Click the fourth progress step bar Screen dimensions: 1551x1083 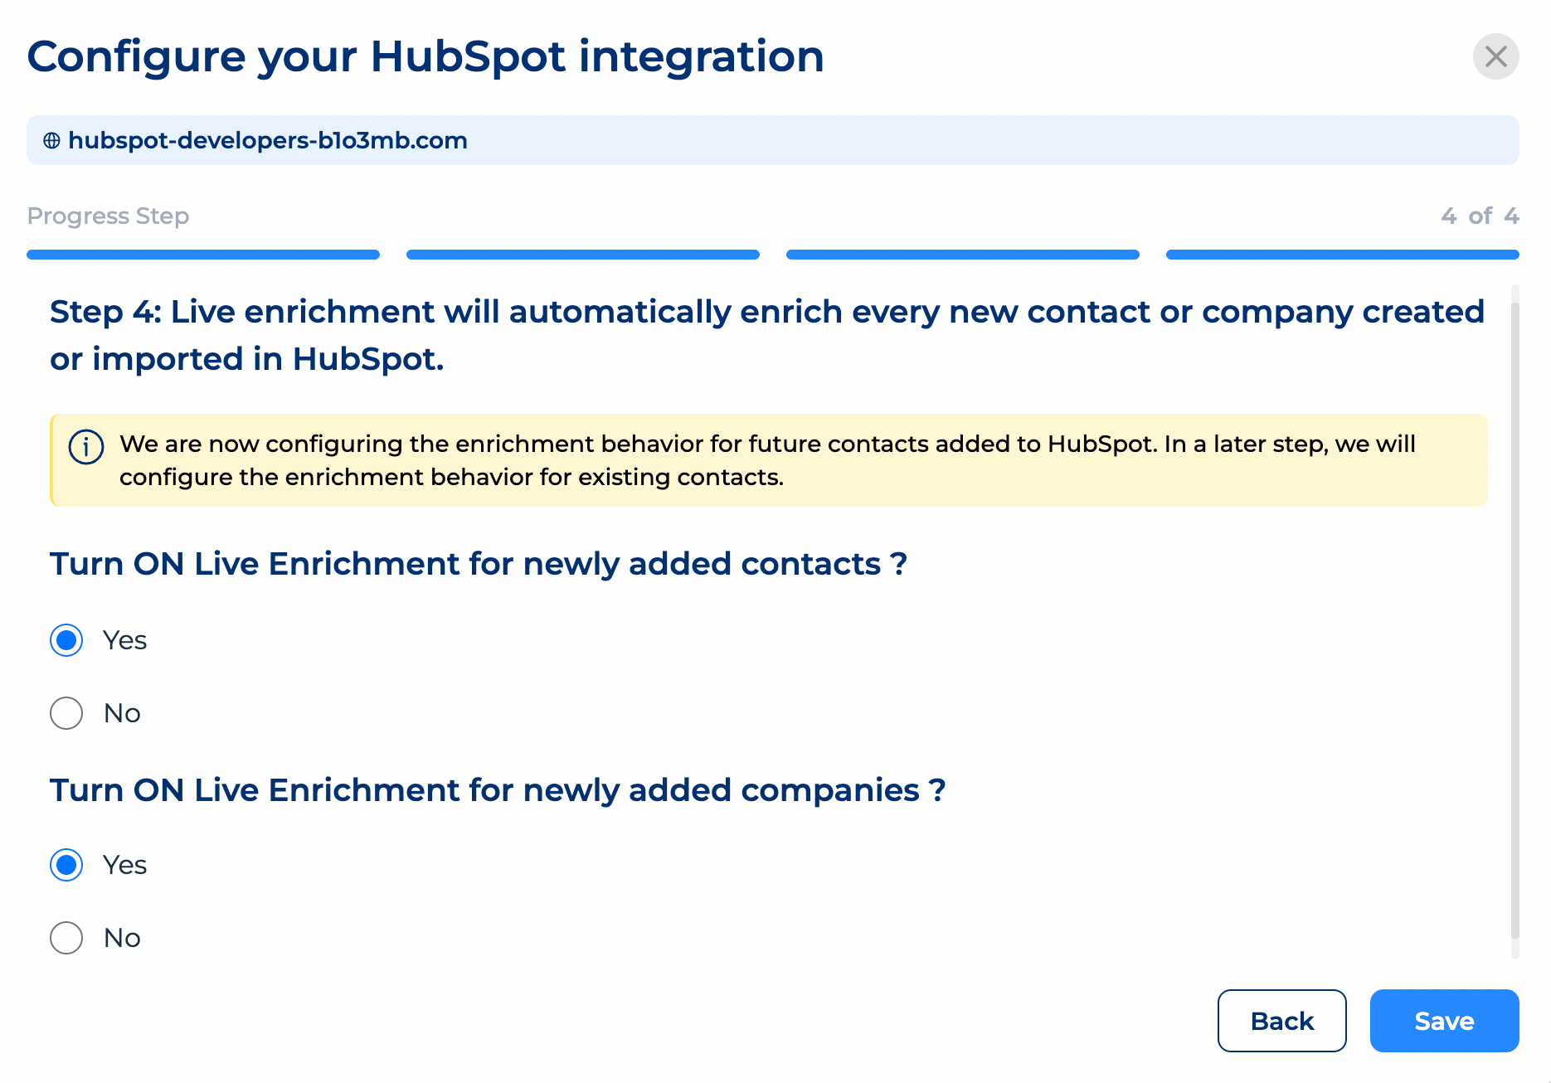[x=1343, y=255]
